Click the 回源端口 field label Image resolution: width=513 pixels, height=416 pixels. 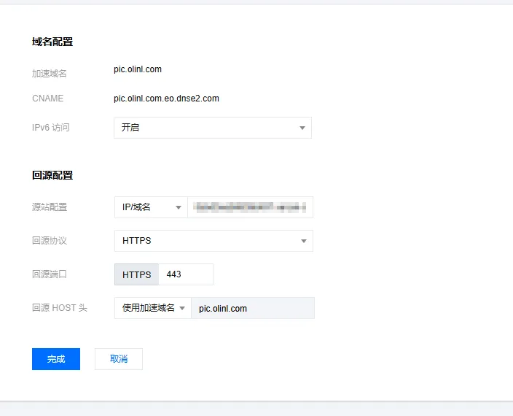pyautogui.click(x=50, y=274)
